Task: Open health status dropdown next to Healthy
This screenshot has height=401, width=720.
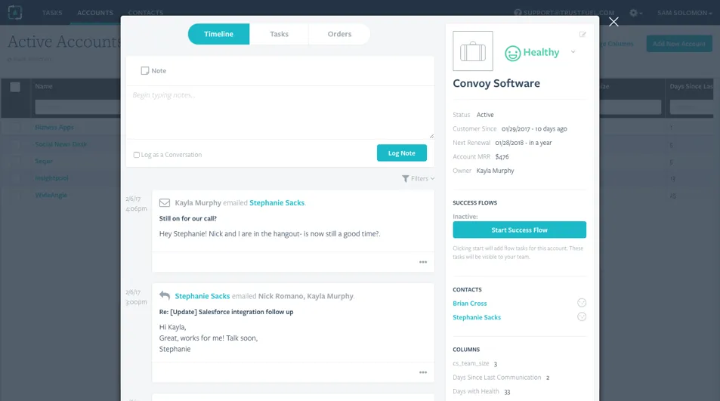Action: 573,52
